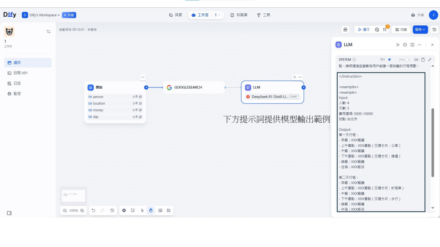Select the LLM node on canvas
Screen dimensions: 440x247
tap(272, 92)
